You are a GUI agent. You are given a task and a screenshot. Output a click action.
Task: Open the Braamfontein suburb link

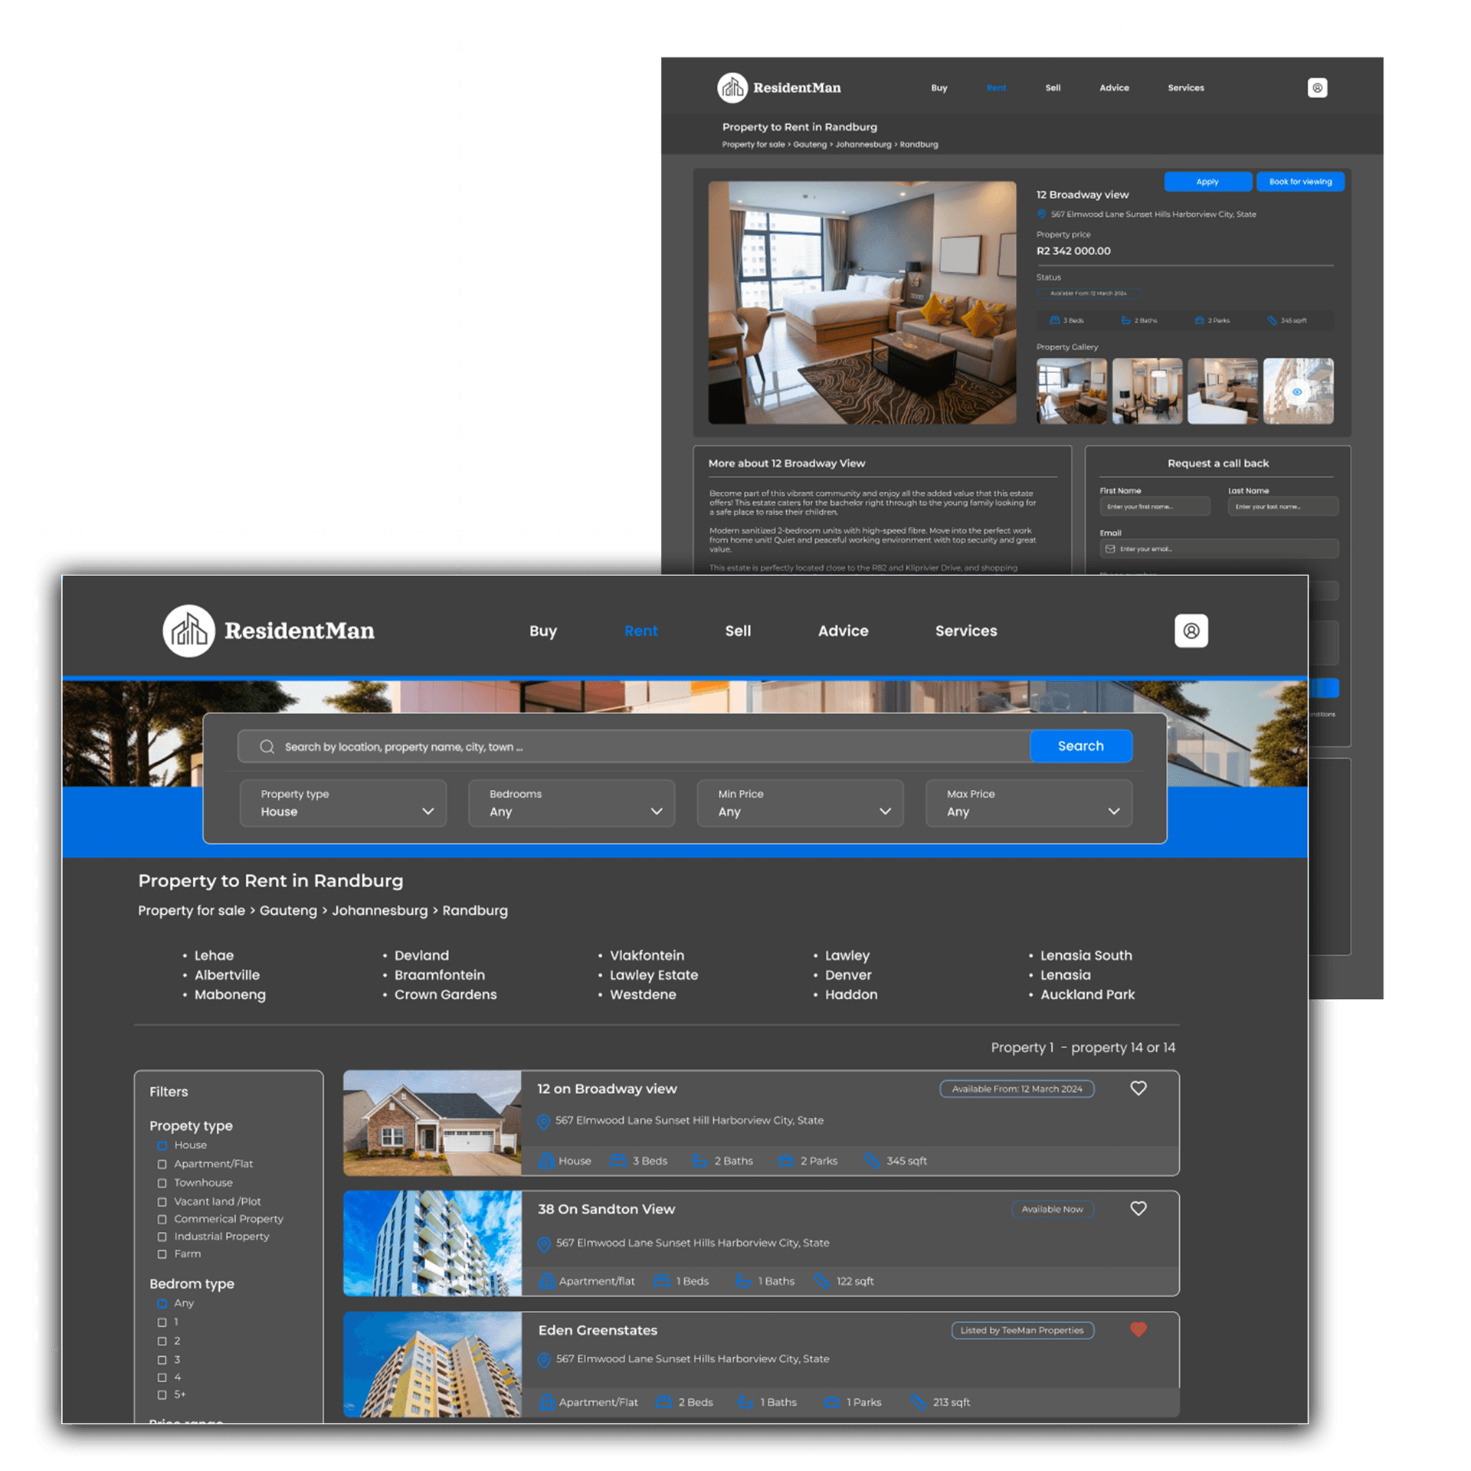(440, 975)
